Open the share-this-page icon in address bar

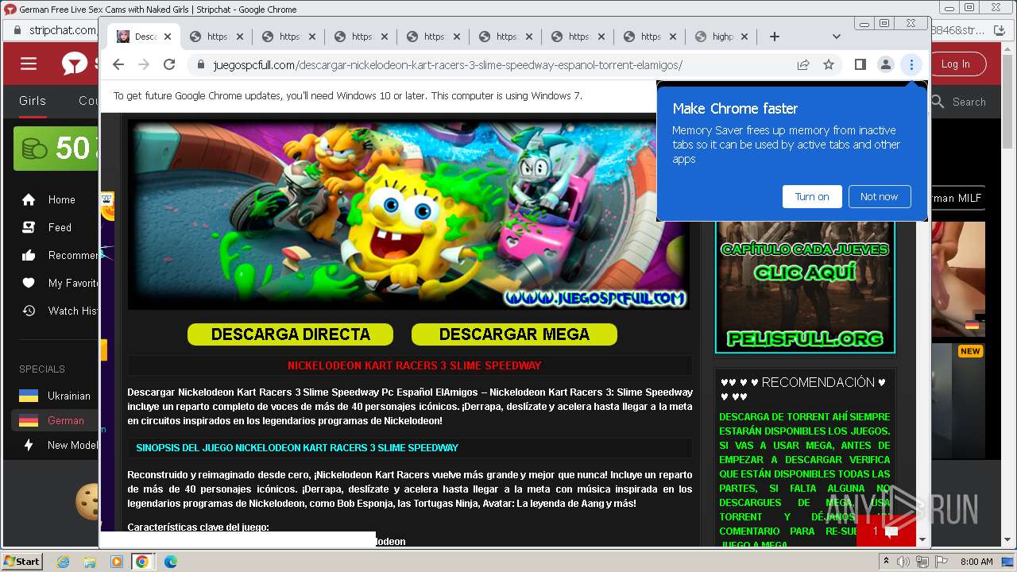pos(803,65)
